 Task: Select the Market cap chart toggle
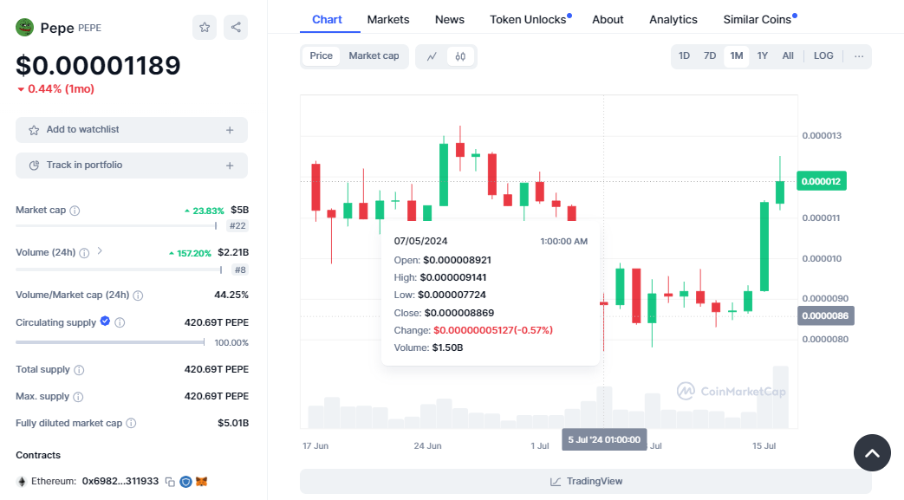(x=374, y=56)
